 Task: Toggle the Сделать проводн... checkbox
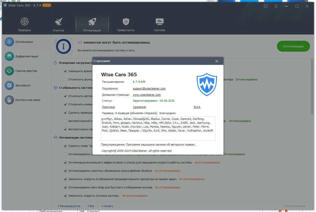click(65, 113)
